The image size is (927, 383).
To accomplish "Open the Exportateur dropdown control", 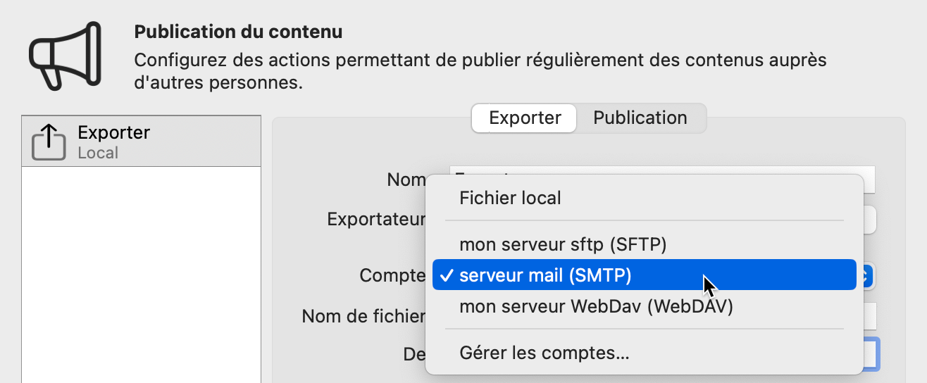I will click(x=869, y=219).
